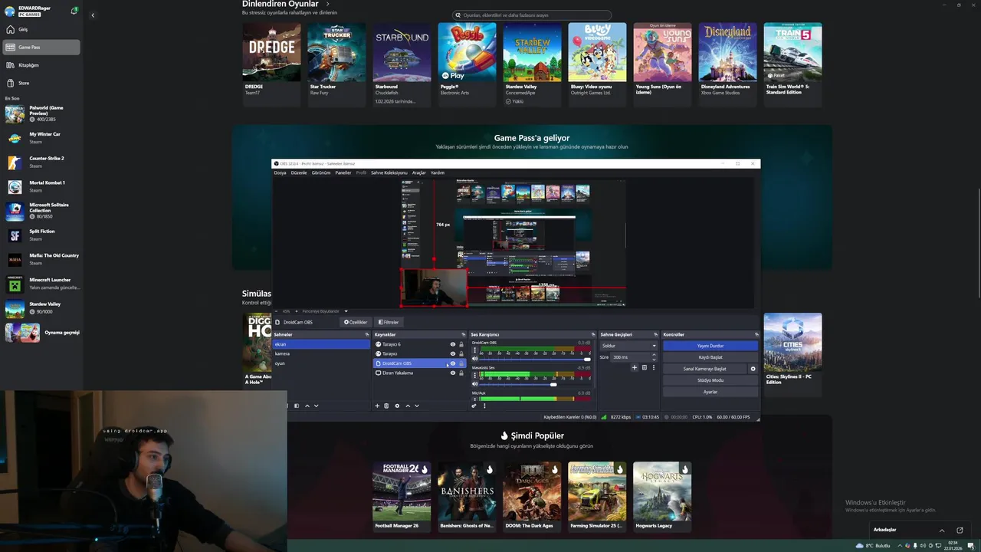981x552 pixels.
Task: Expand the Dinlendiren Oyunlar section arrow
Action: click(328, 4)
